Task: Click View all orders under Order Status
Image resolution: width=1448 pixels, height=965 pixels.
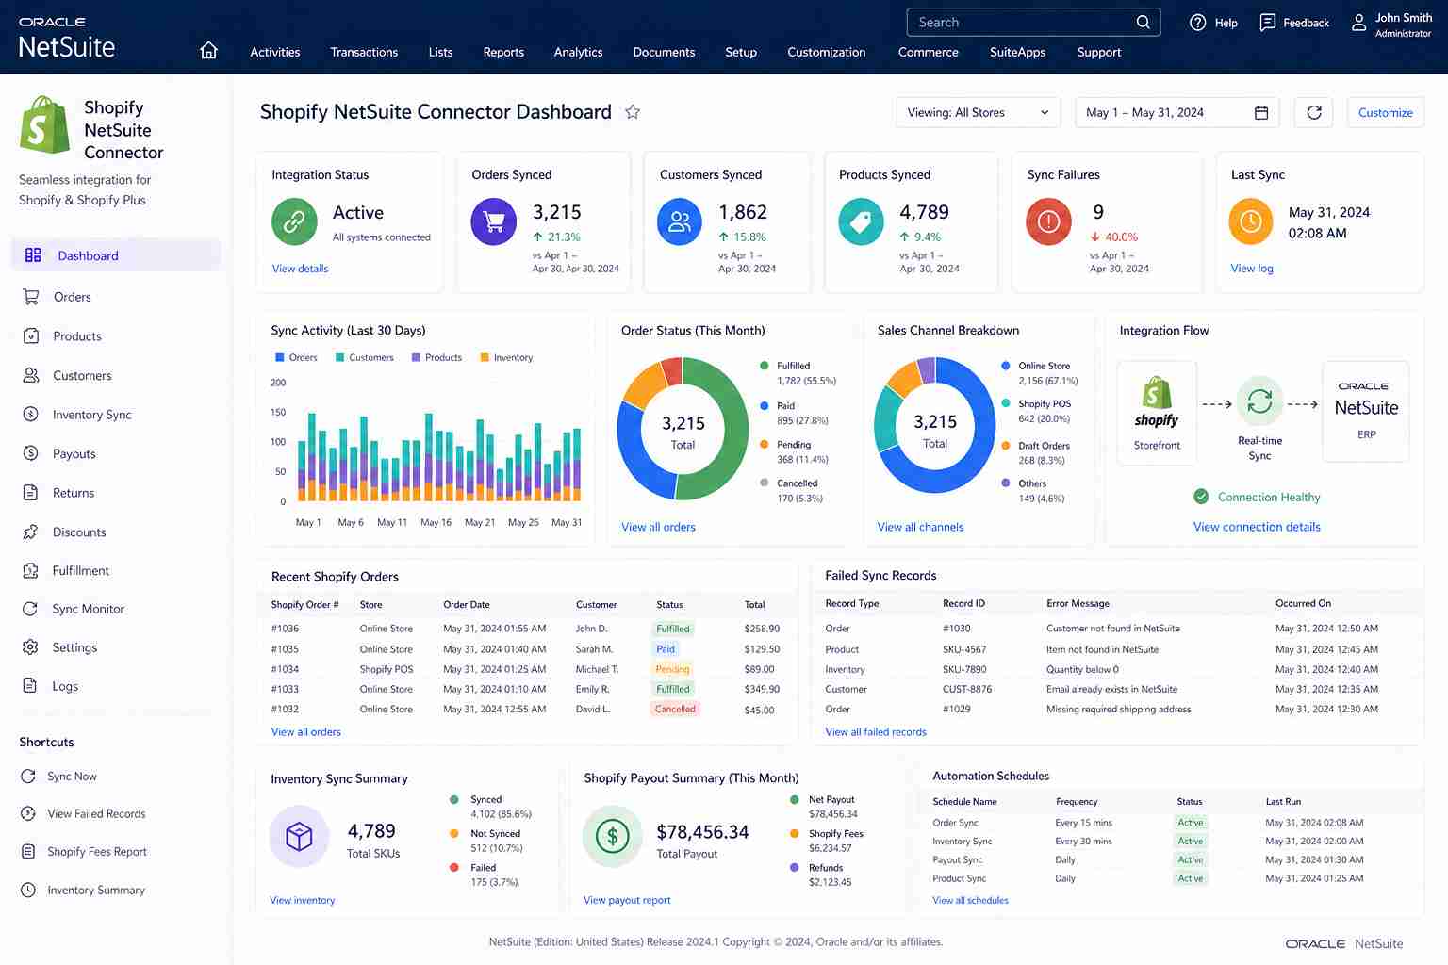Action: tap(658, 527)
